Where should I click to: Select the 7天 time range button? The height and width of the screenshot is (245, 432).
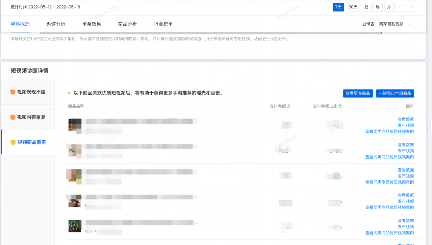pyautogui.click(x=338, y=7)
